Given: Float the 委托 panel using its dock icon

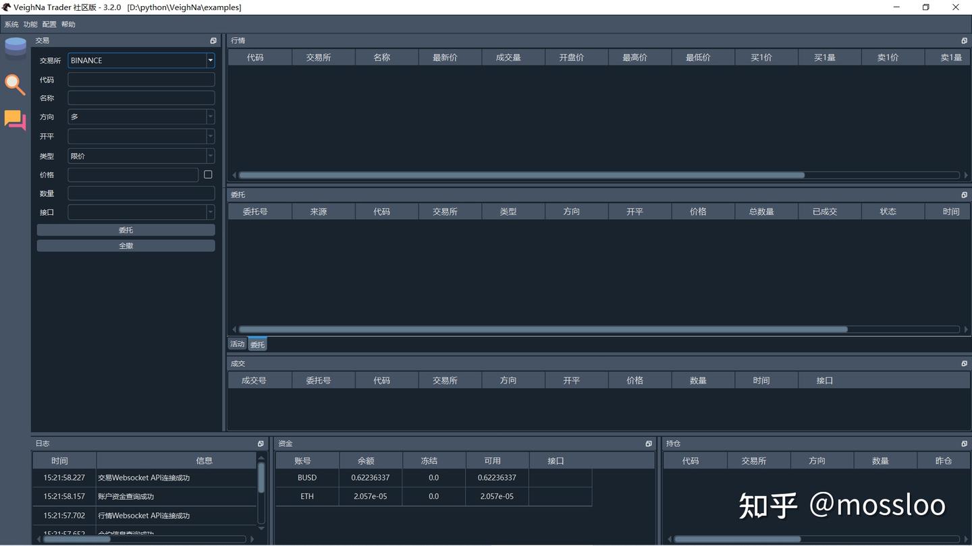Looking at the screenshot, I should [964, 195].
